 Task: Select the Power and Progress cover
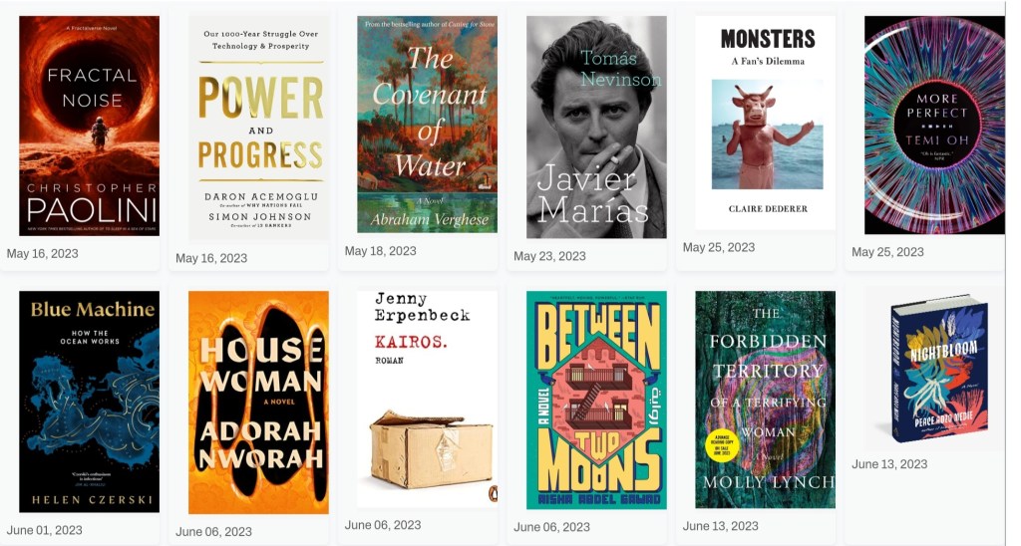[x=258, y=129]
